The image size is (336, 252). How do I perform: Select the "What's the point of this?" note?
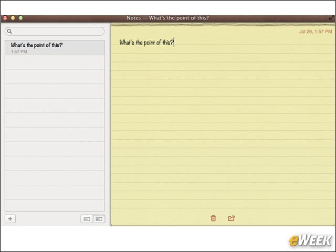[x=55, y=48]
